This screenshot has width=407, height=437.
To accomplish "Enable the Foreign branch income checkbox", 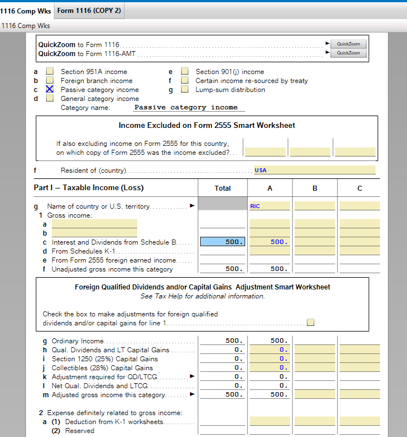I will 50,81.
